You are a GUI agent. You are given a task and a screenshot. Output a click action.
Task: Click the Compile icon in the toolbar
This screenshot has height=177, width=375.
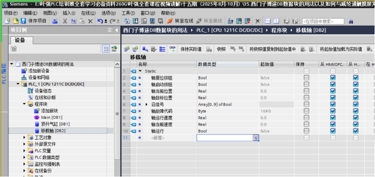coord(127,21)
